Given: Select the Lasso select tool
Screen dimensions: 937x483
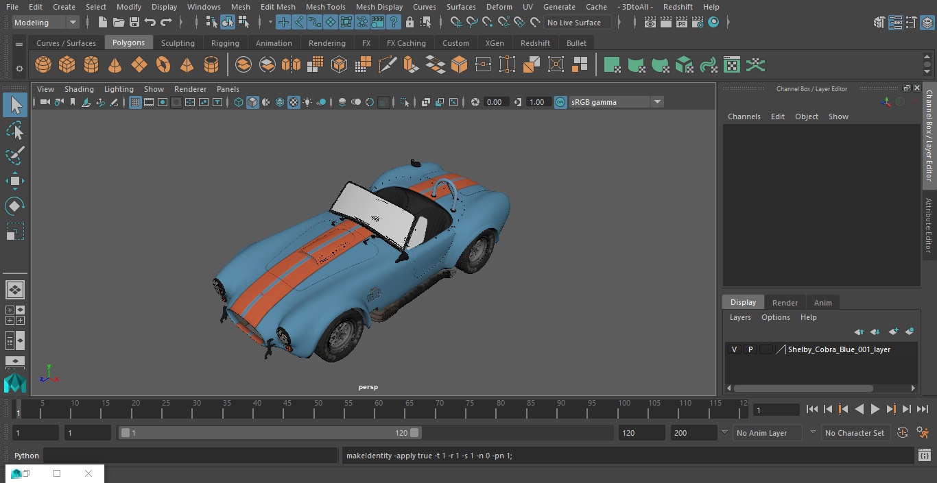Looking at the screenshot, I should point(15,130).
